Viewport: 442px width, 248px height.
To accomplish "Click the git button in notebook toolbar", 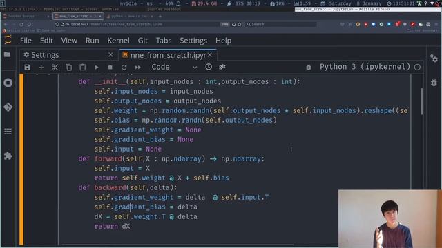I will coord(222,67).
